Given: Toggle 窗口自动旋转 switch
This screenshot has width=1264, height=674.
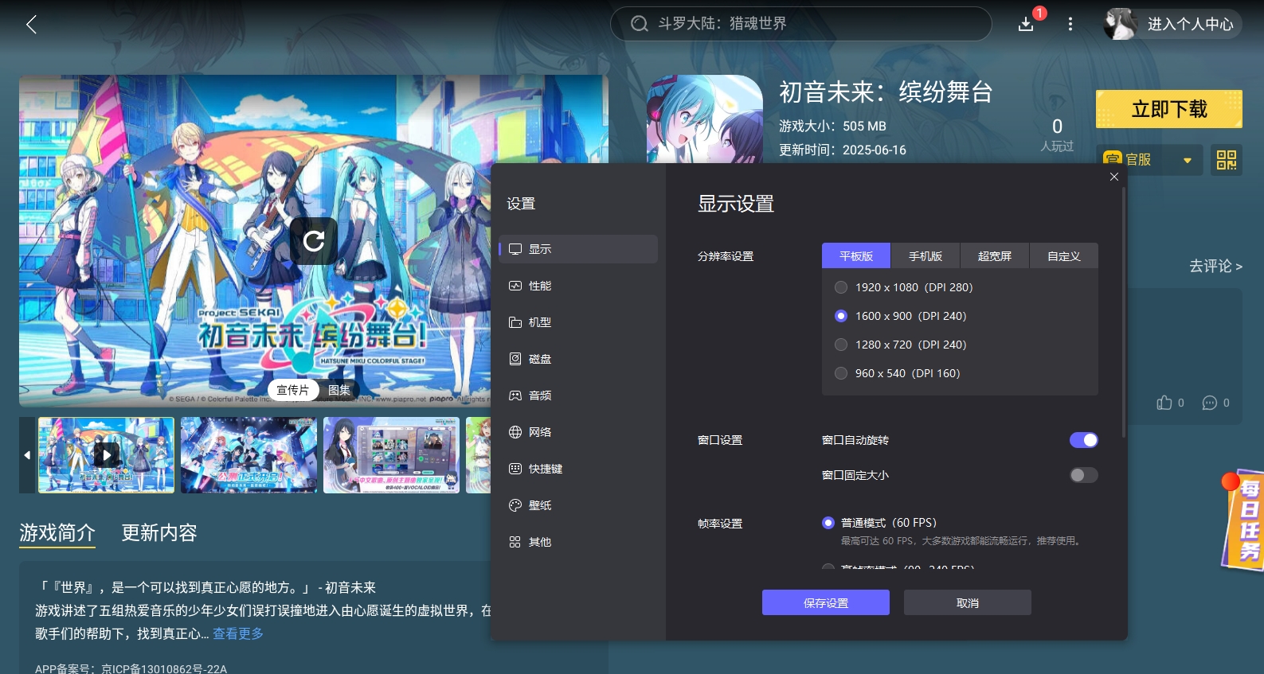Looking at the screenshot, I should [x=1084, y=440].
